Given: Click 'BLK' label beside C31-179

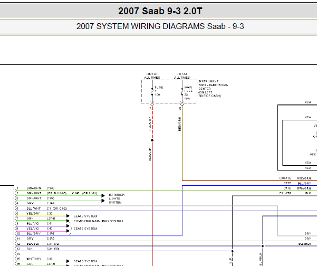Looking at the screenshot, I should coord(309,193).
